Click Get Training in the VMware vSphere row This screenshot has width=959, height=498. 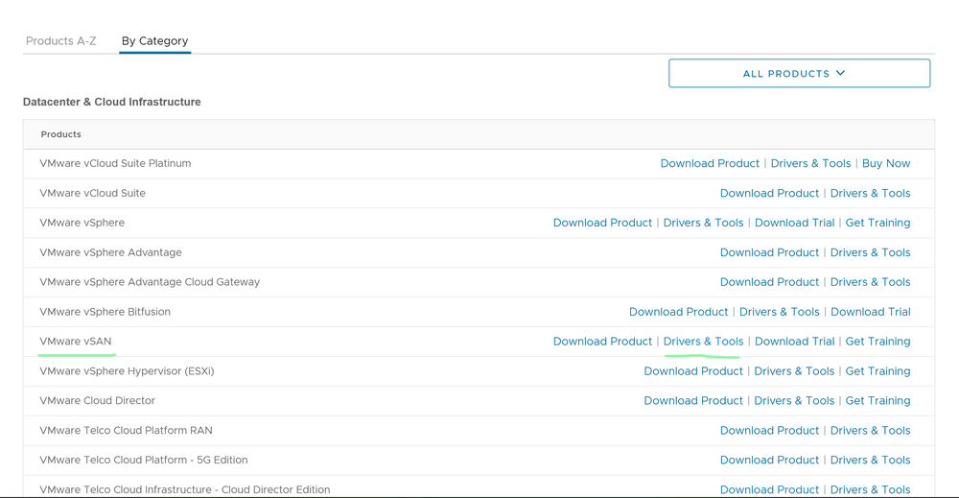pos(877,223)
